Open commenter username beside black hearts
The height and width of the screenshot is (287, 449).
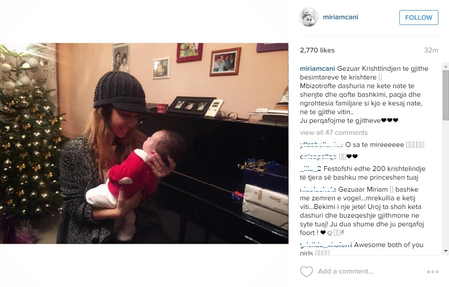318,157
